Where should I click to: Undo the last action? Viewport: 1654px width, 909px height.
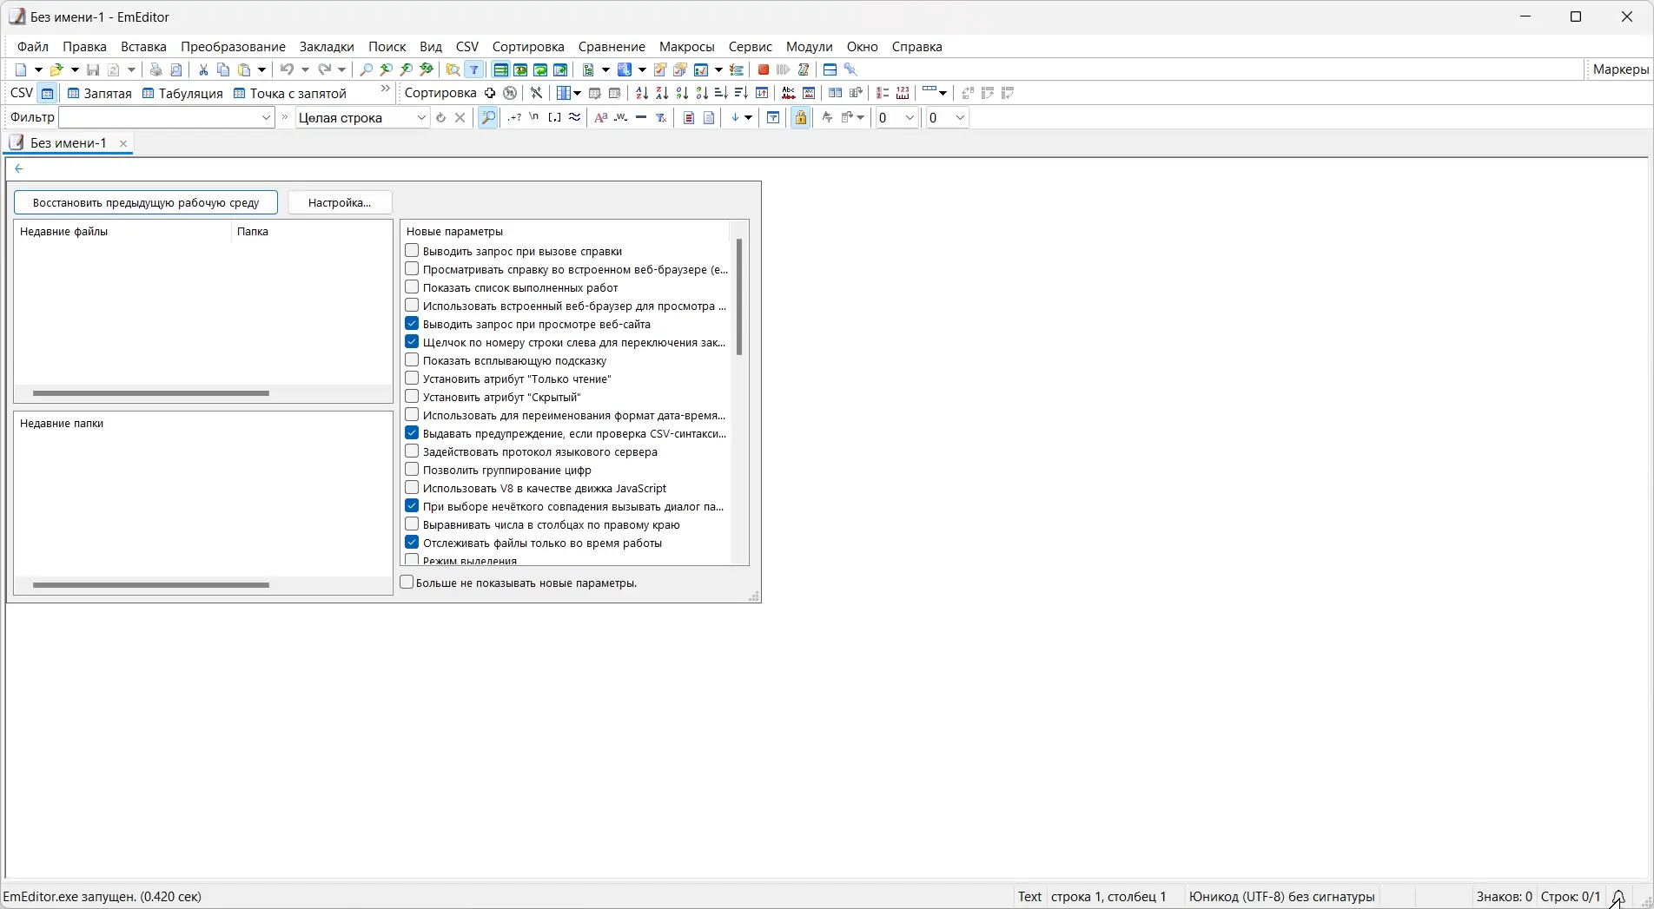(x=288, y=69)
